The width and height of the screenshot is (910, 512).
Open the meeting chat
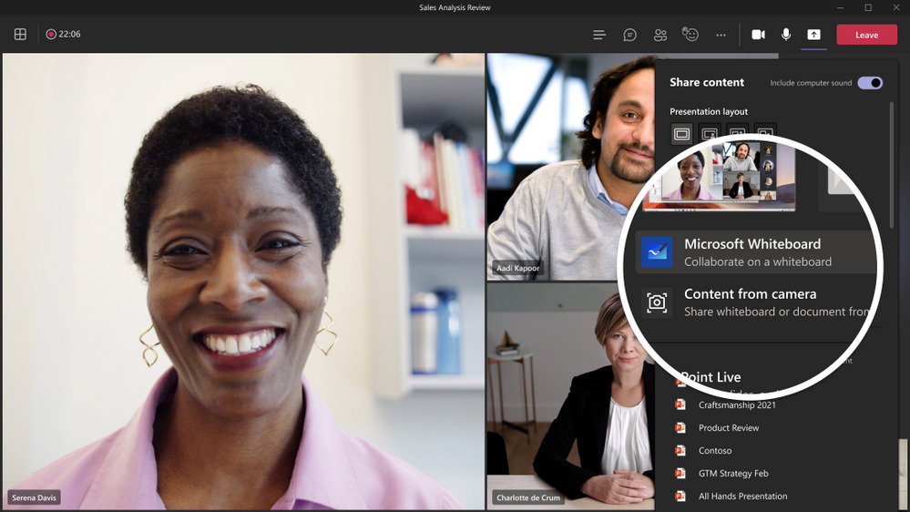(629, 35)
